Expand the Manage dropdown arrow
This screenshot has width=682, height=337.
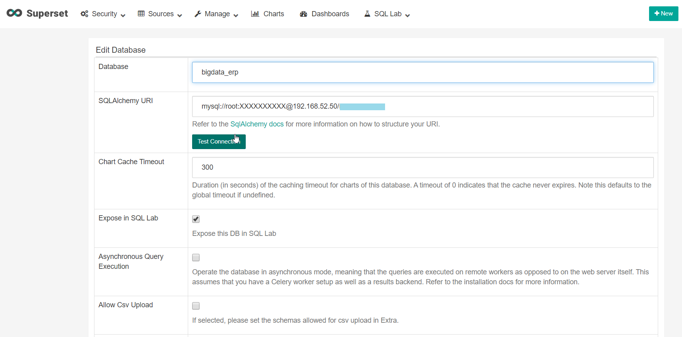click(x=236, y=15)
